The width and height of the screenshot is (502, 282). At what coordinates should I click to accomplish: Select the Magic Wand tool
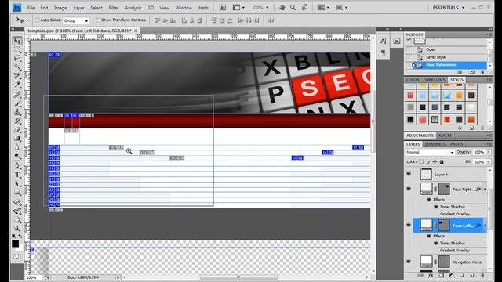[x=17, y=67]
